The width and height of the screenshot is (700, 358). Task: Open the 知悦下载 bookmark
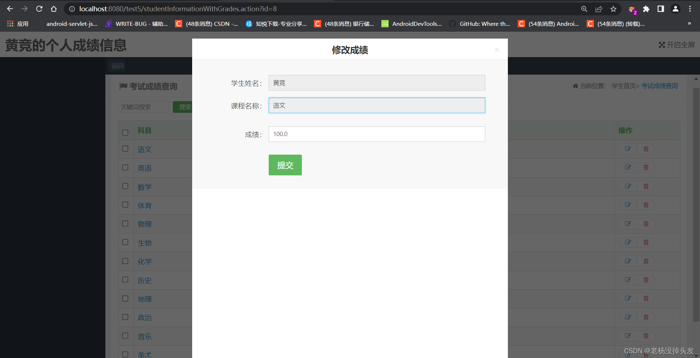pos(276,24)
